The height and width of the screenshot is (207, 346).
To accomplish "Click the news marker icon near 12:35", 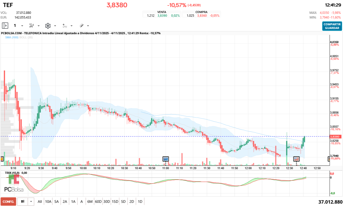I will tap(296, 159).
